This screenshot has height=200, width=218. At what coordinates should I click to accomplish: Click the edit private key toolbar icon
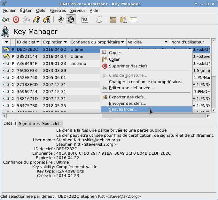click(5, 20)
